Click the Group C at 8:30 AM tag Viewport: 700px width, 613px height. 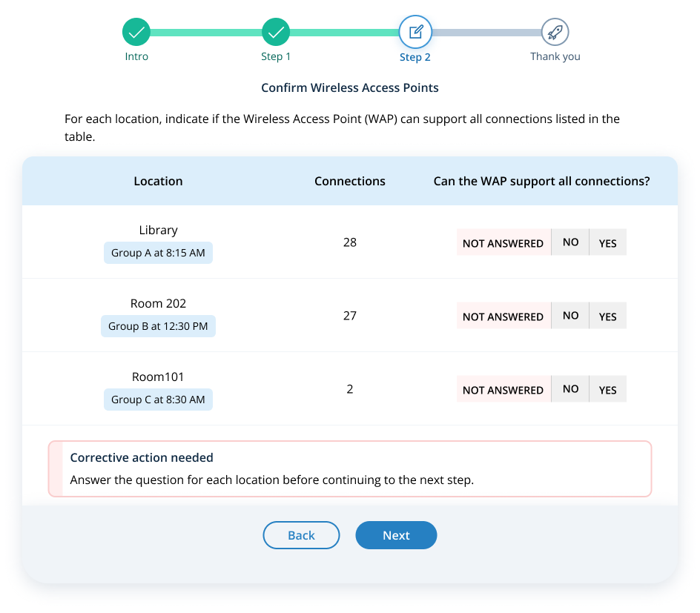pos(158,400)
